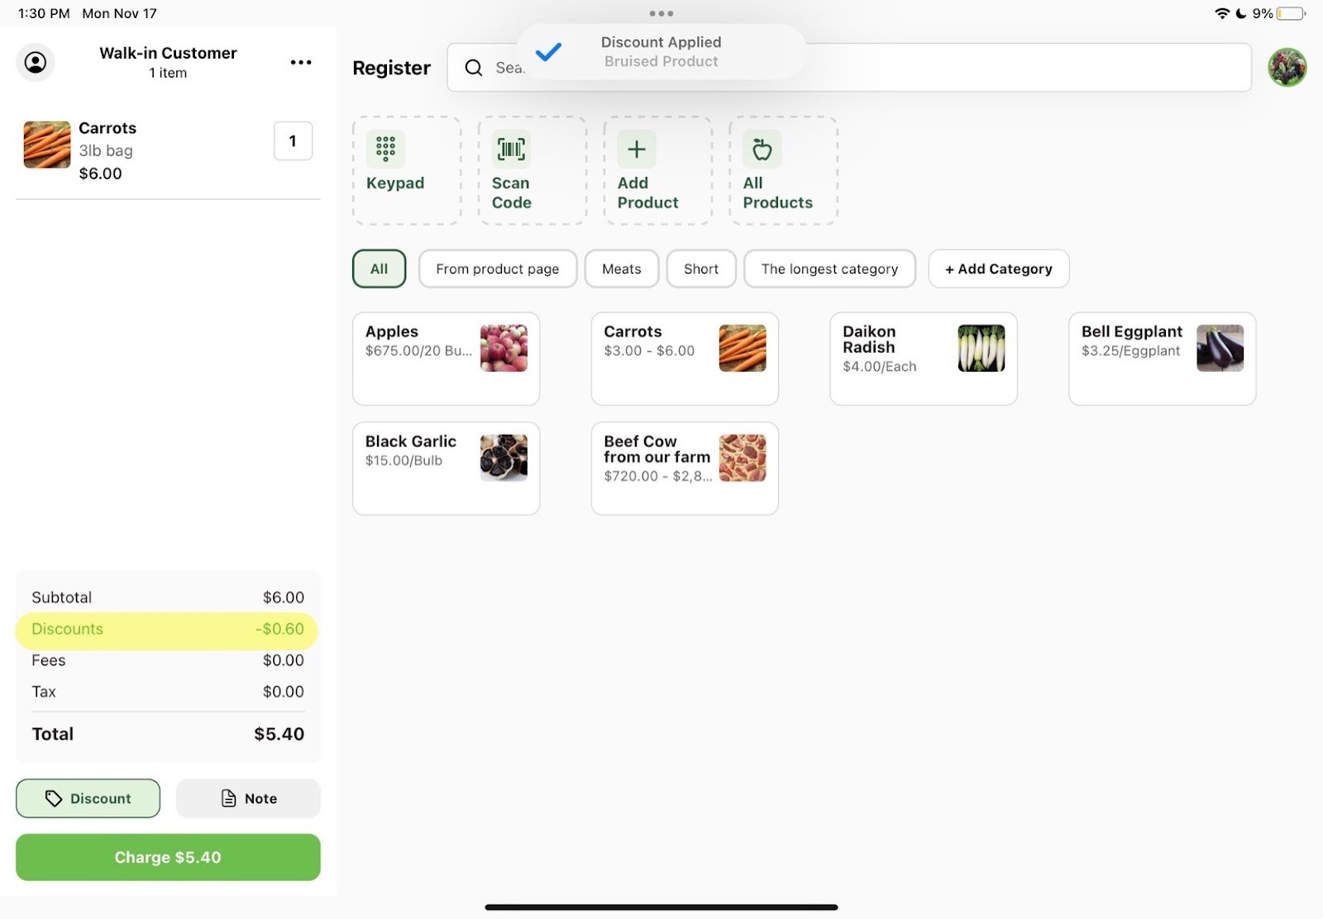Select the Daikon Radish product card
Screen dimensions: 1323x919
click(923, 359)
